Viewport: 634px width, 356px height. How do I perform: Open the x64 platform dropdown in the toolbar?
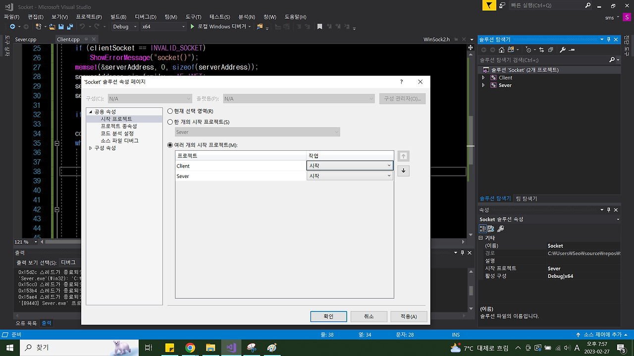tap(162, 26)
